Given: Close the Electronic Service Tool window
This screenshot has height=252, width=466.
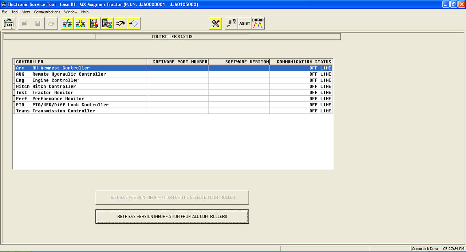Looking at the screenshot, I should (x=462, y=4).
